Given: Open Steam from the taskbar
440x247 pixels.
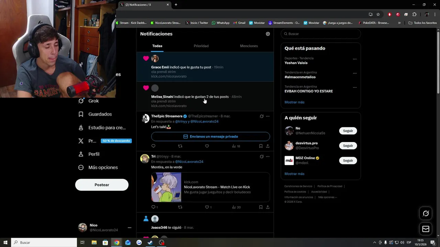Looking at the screenshot, I should (x=150, y=243).
